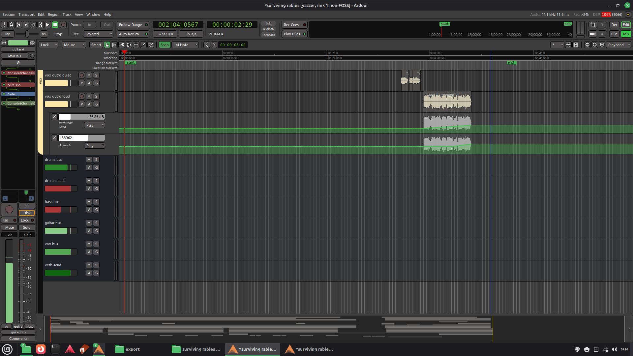Click the Play transport button

pyautogui.click(x=48, y=25)
